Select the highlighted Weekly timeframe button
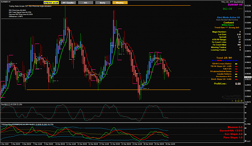 pos(120,3)
